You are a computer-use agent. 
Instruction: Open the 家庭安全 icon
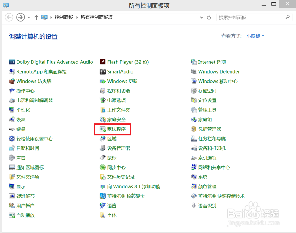pos(102,119)
